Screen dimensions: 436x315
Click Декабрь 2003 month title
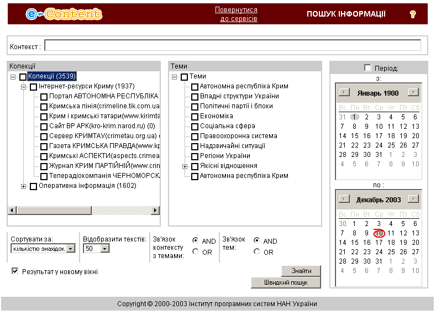pyautogui.click(x=379, y=200)
